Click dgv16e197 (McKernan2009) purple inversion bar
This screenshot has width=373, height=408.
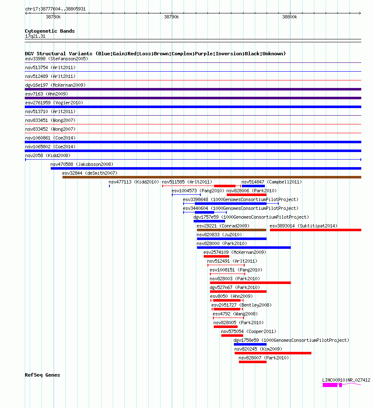click(193, 89)
